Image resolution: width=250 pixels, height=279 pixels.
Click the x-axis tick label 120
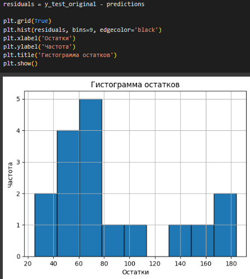tap(155, 264)
